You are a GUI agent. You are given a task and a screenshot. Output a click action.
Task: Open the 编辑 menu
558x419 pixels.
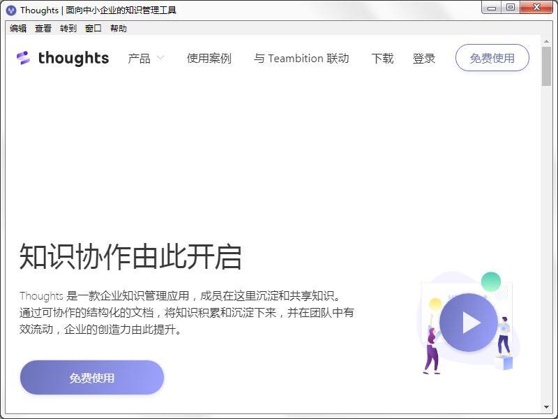(18, 29)
